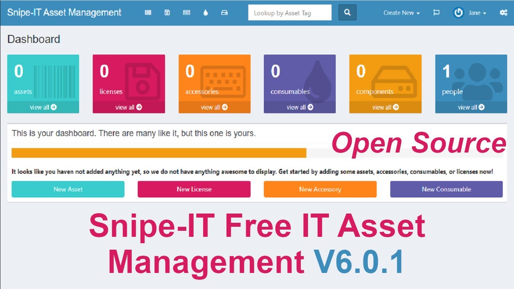Viewport: 514px width, 289px height.
Task: Click the 'This is your dashboard' text
Action: coord(134,133)
